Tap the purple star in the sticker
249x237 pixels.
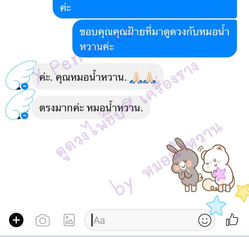click(220, 174)
